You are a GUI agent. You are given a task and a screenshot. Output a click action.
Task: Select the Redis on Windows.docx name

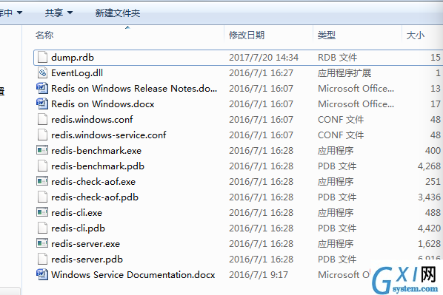pos(103,104)
